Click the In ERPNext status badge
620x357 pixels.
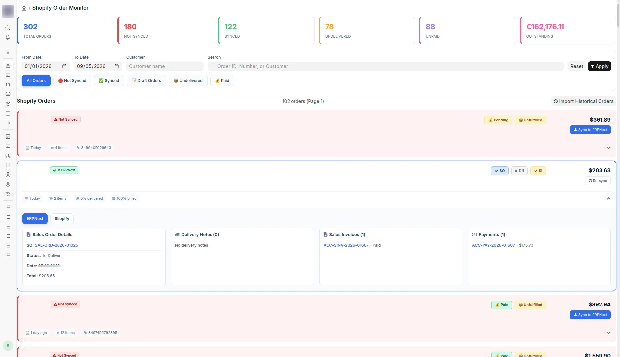pyautogui.click(x=64, y=170)
